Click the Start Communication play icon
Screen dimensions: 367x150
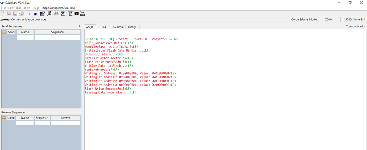[30, 14]
